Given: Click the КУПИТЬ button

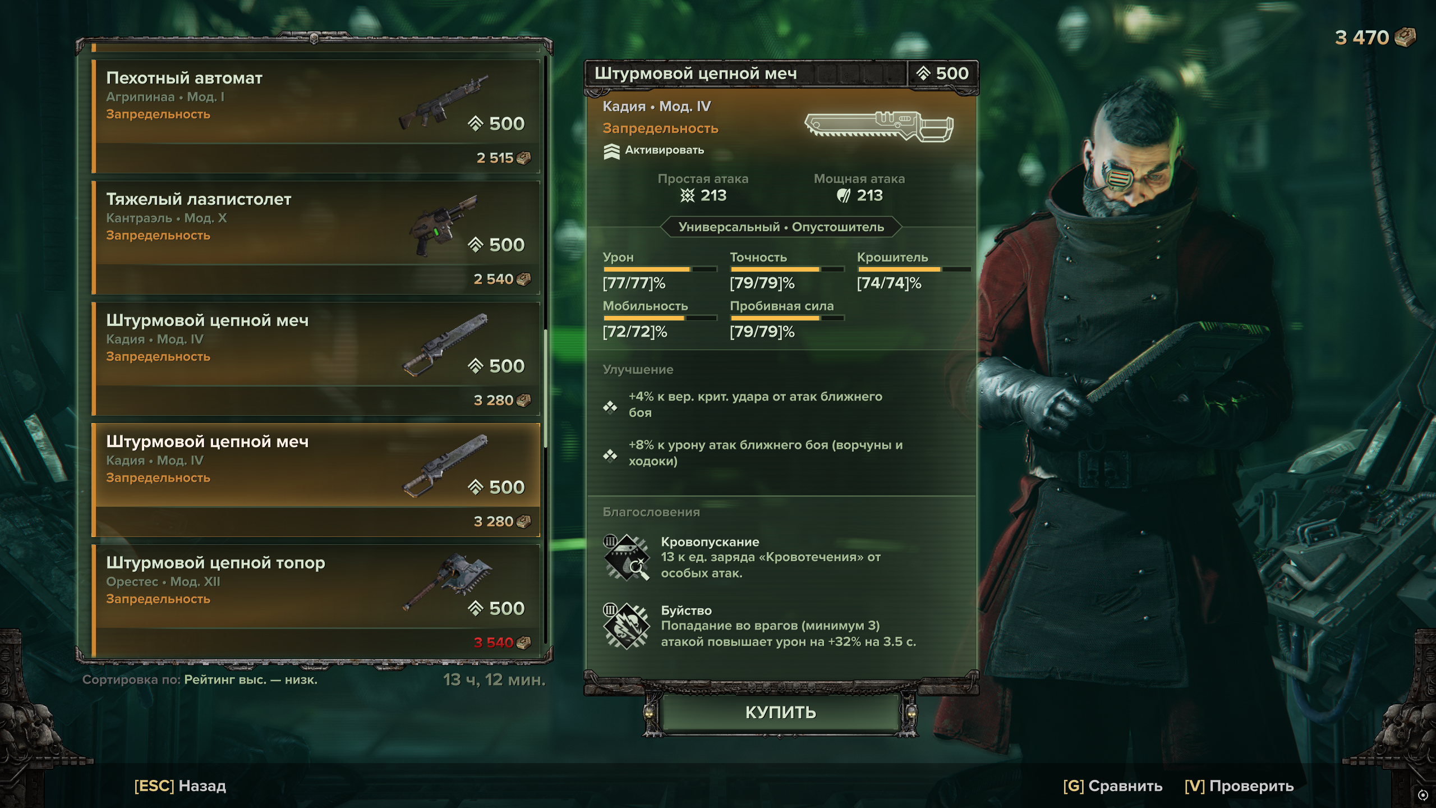Looking at the screenshot, I should [780, 713].
